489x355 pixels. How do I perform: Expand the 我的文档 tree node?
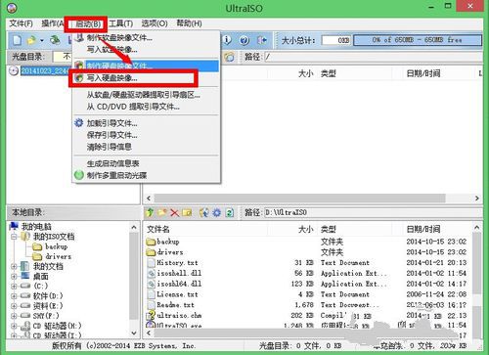(14, 266)
